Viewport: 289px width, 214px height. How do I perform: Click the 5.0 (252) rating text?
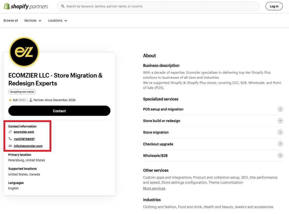click(19, 100)
